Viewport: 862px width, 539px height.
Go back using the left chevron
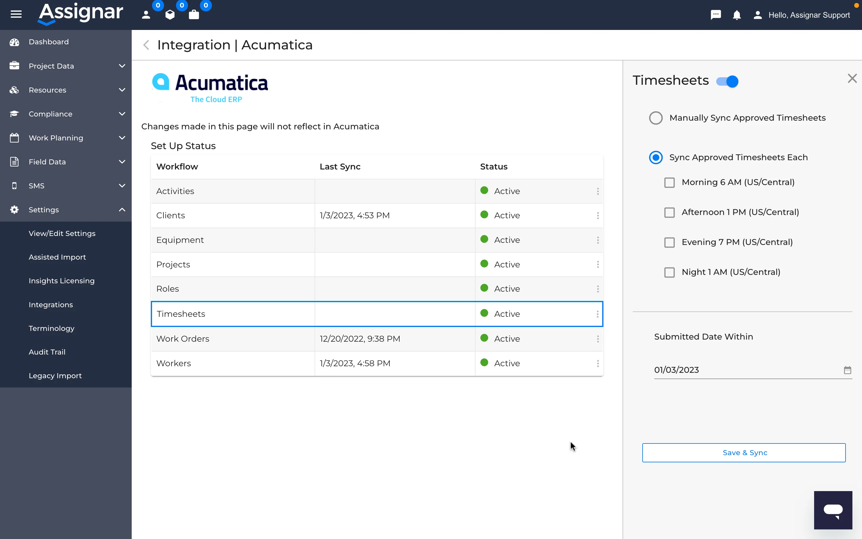[146, 45]
